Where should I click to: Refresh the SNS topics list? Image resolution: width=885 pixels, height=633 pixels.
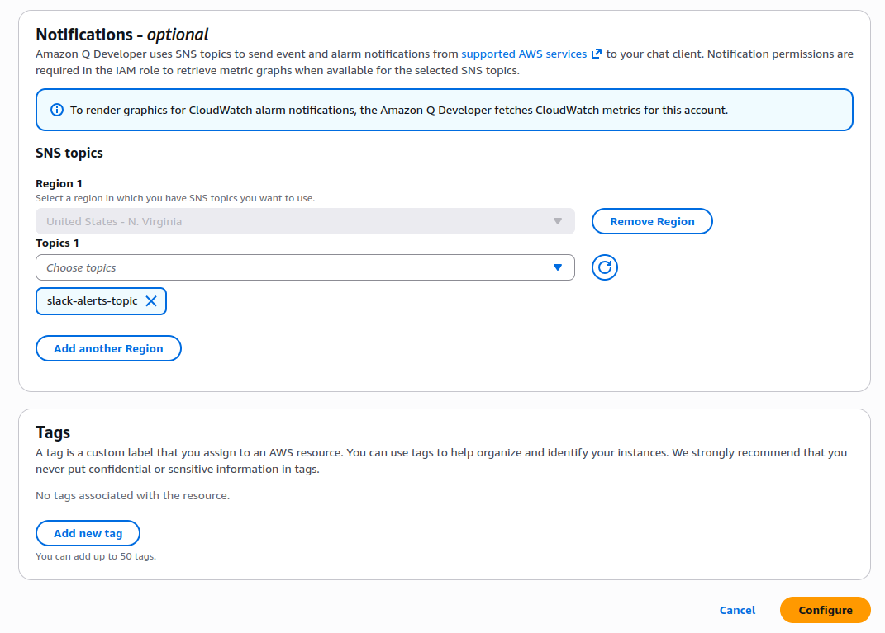(x=605, y=267)
